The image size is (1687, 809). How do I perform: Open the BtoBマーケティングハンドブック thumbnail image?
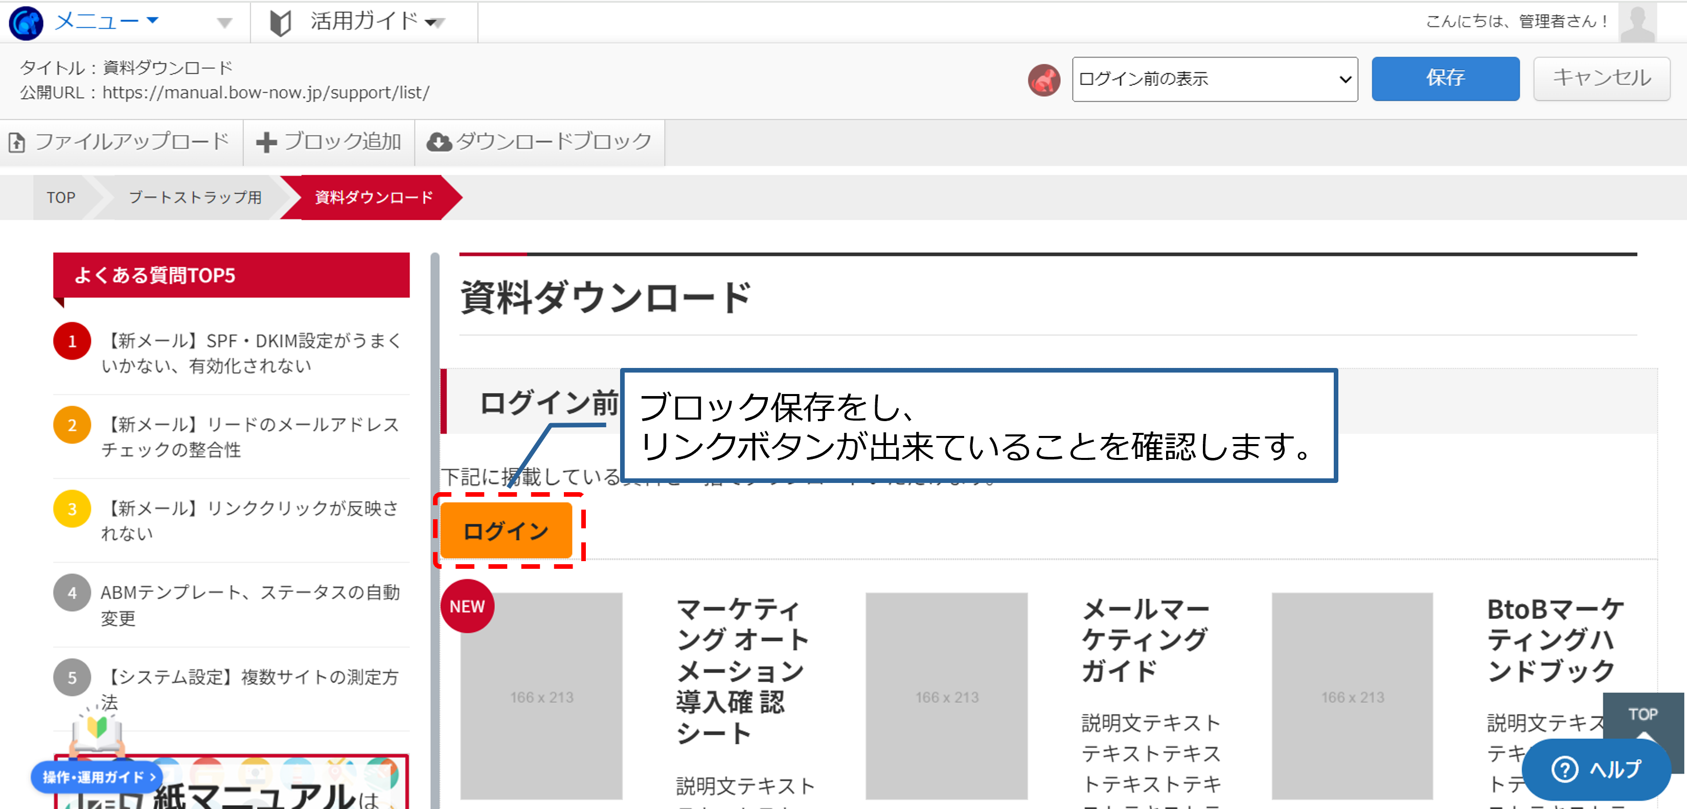[x=1353, y=697]
